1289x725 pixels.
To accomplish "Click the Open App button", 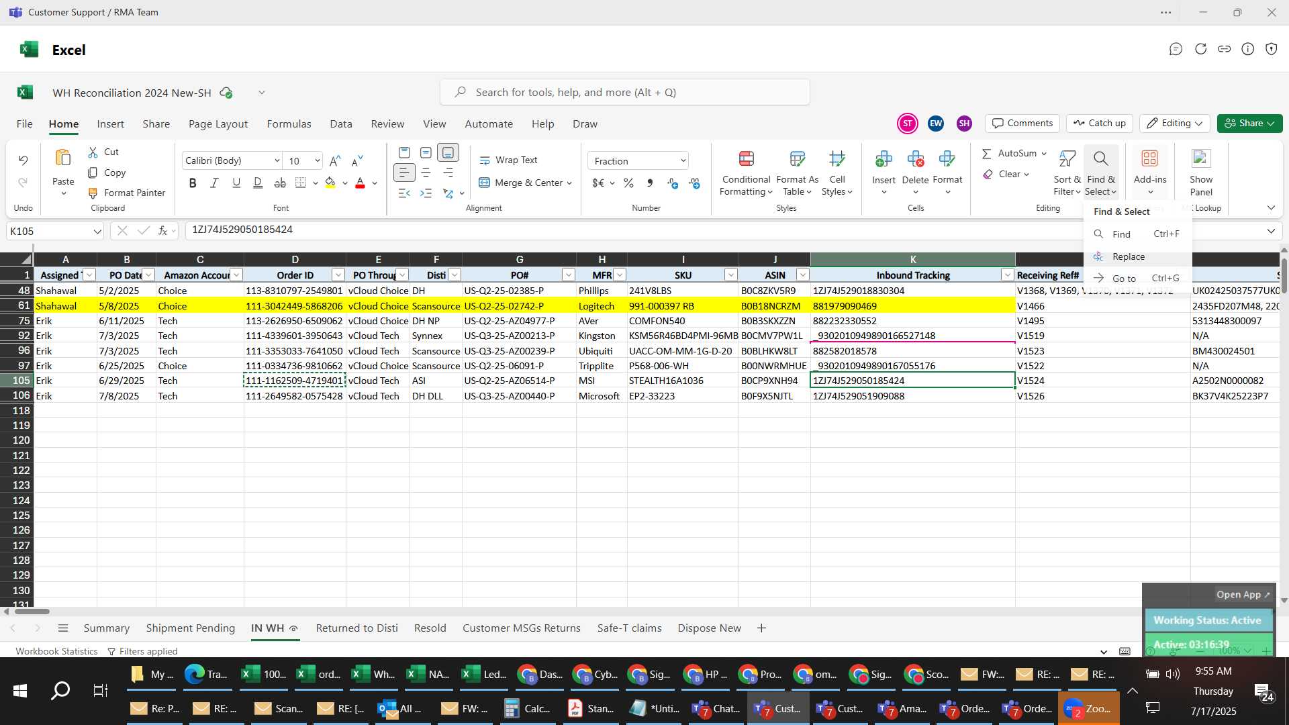I will [x=1243, y=595].
